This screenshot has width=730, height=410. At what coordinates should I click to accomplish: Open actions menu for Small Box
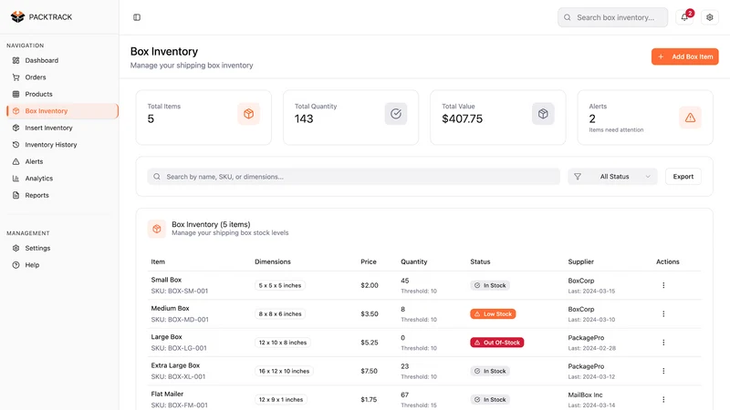pos(663,285)
